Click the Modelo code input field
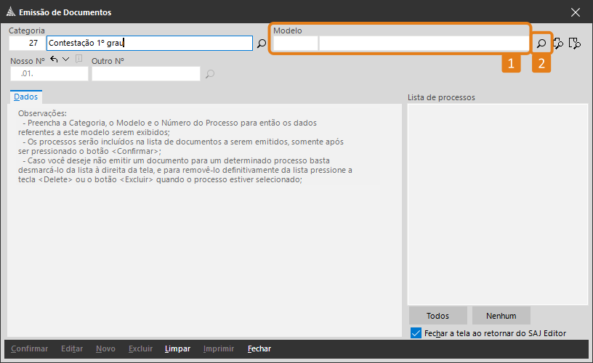Image resolution: width=593 pixels, height=363 pixels. (x=295, y=44)
